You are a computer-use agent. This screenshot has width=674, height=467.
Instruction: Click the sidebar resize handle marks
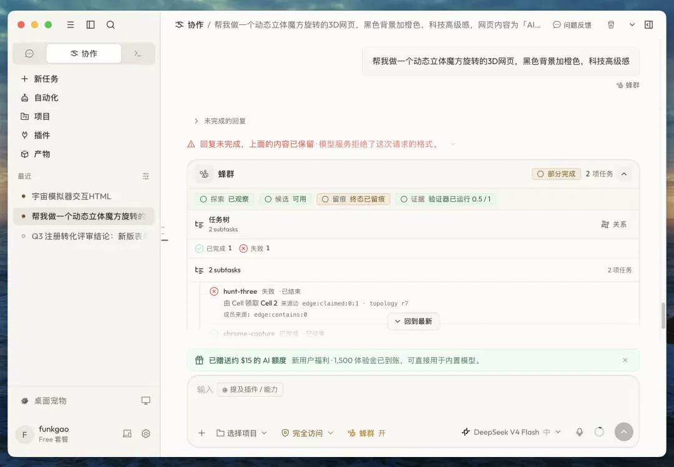point(164,233)
